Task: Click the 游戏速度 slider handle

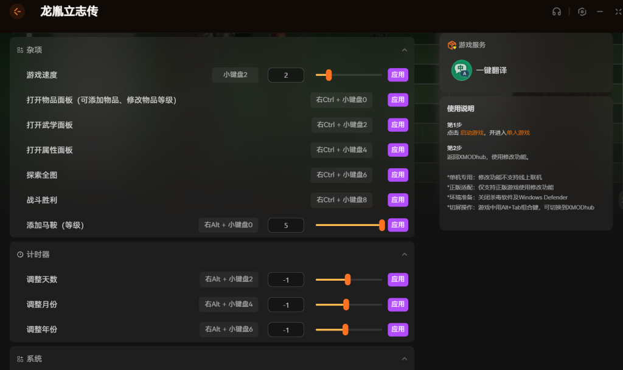Action: pos(329,75)
